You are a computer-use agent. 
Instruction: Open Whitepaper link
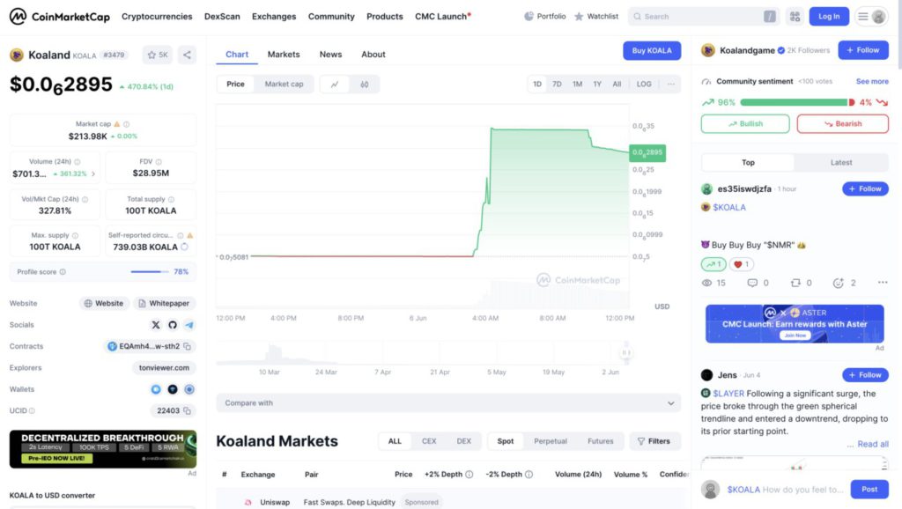(165, 303)
